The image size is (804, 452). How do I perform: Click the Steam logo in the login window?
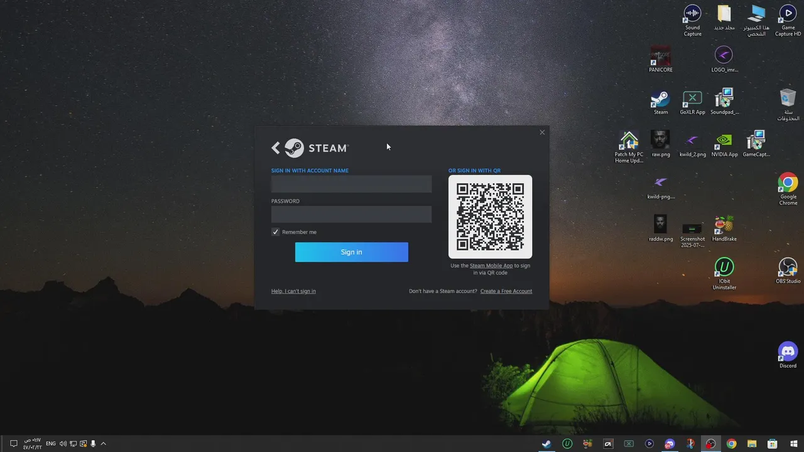(x=316, y=148)
